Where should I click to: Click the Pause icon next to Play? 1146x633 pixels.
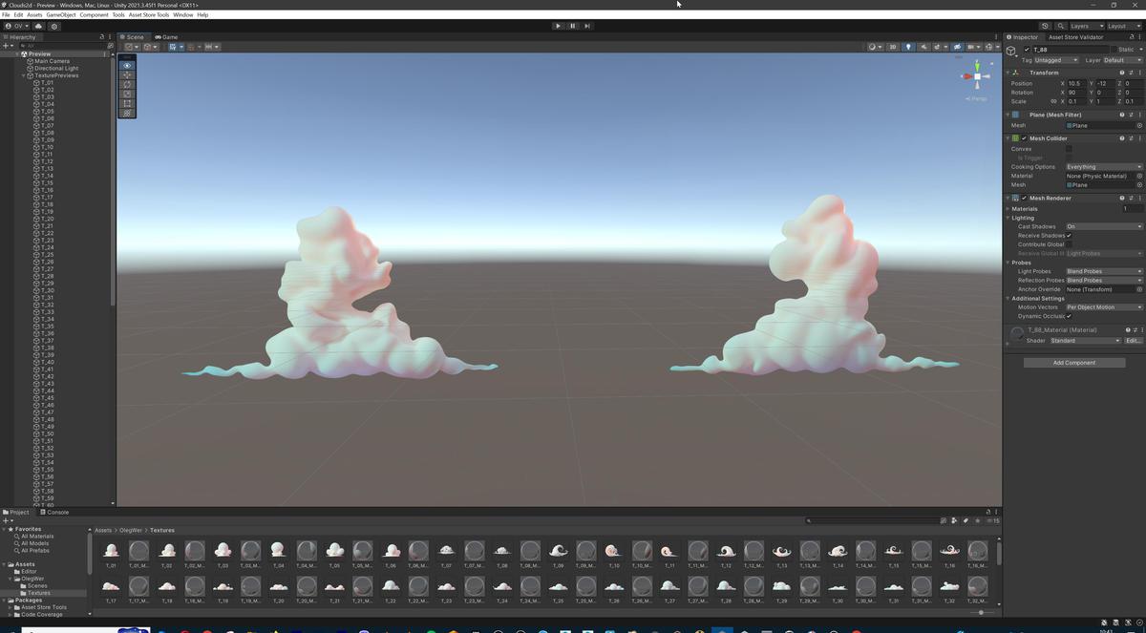point(572,26)
